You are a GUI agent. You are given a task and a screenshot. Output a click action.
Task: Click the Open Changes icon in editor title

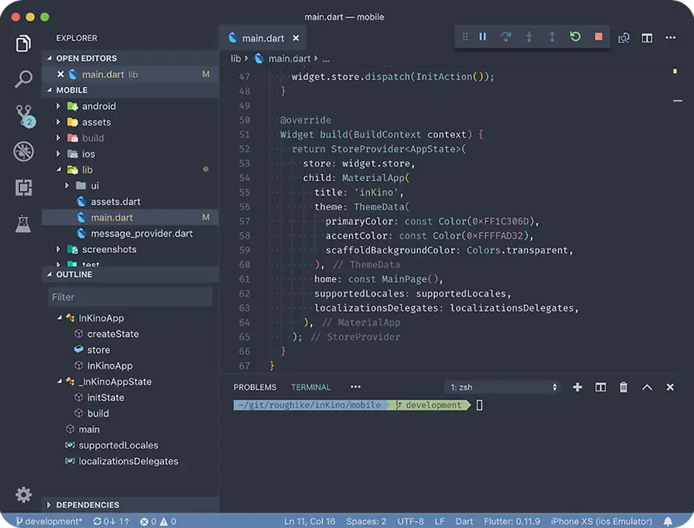[624, 38]
